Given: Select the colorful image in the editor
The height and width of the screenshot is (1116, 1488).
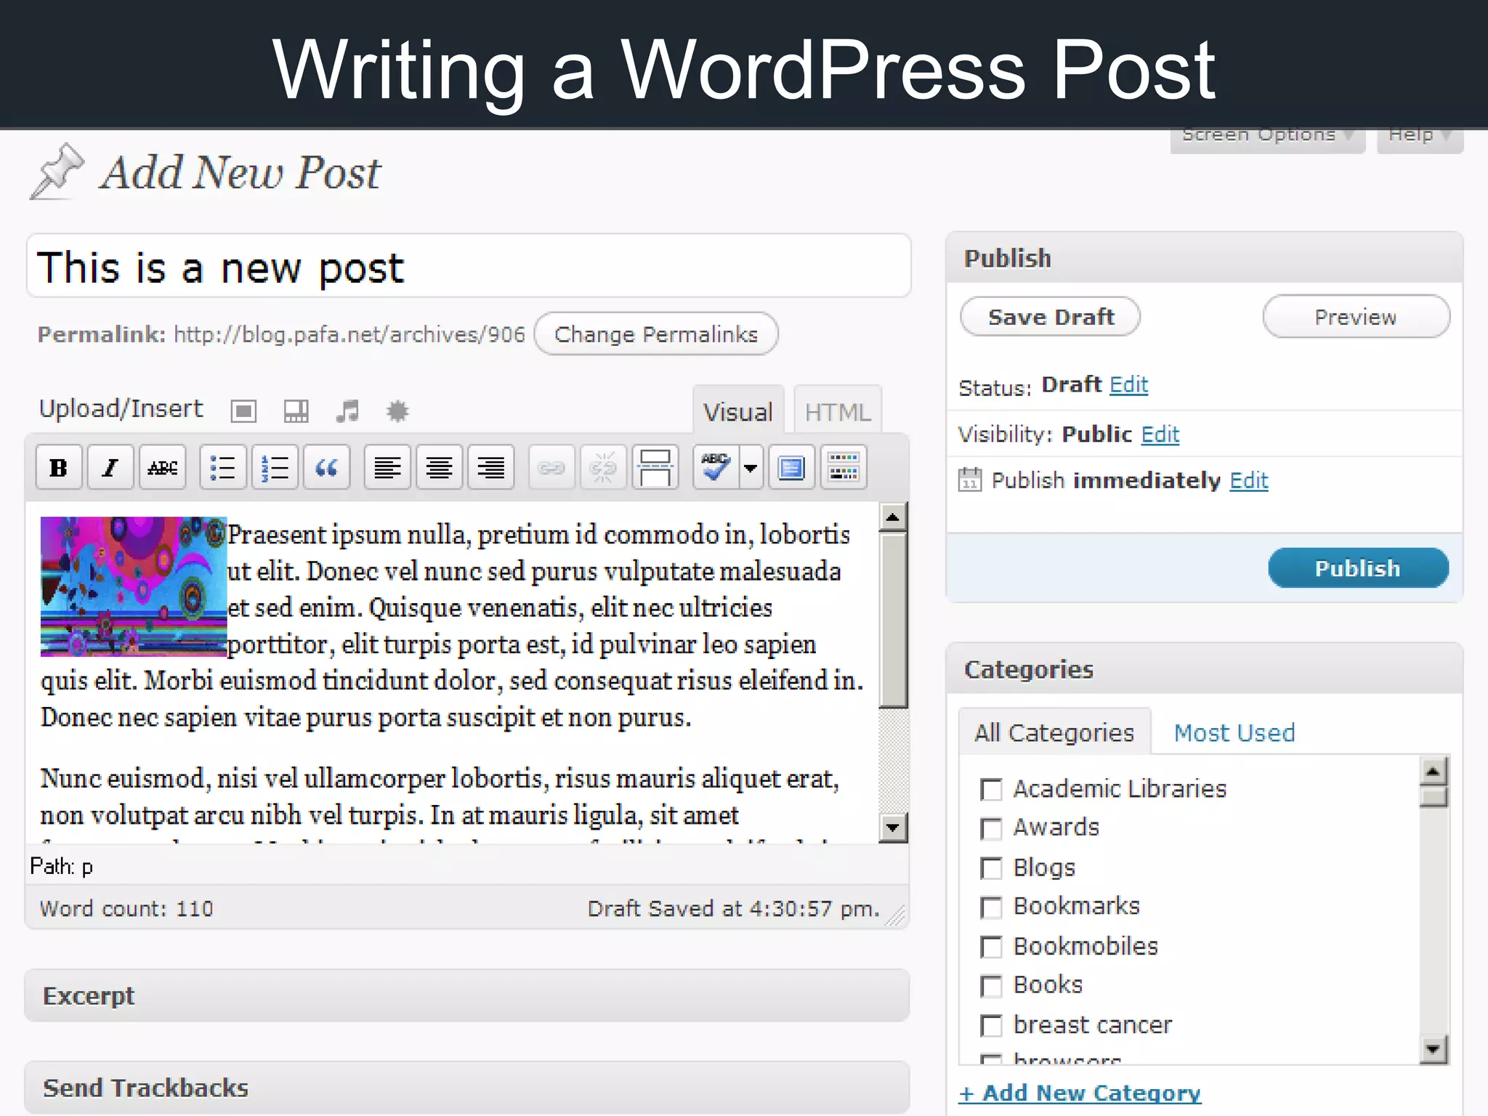Looking at the screenshot, I should tap(134, 586).
